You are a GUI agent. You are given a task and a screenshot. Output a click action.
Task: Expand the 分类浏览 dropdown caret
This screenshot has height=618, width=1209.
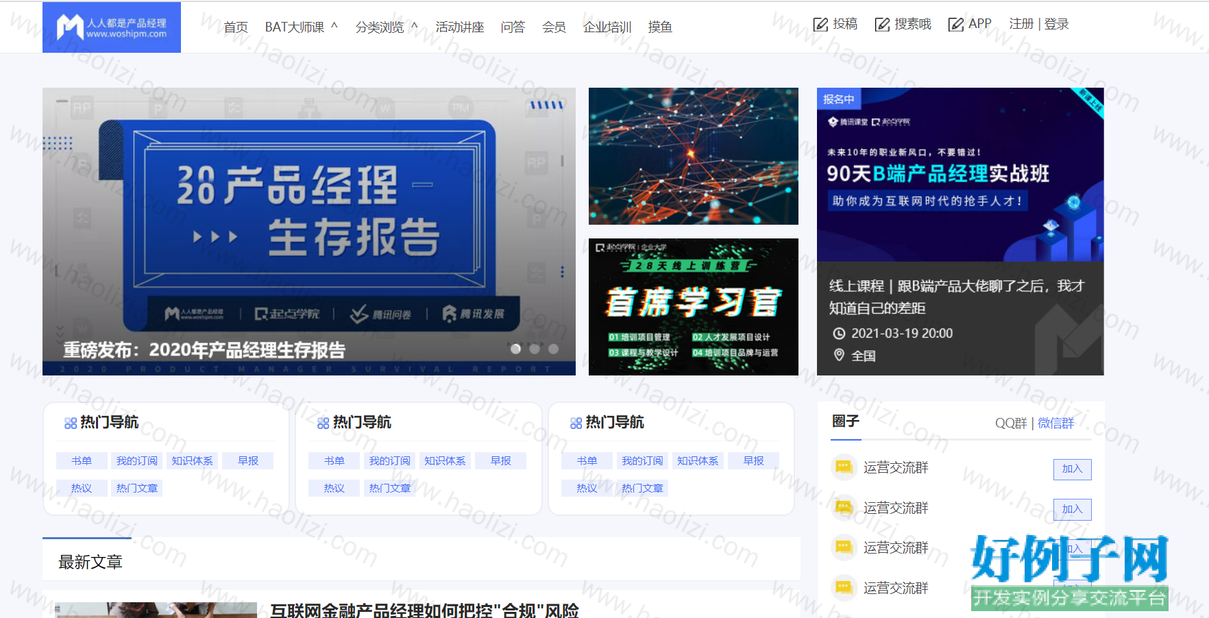(x=414, y=26)
